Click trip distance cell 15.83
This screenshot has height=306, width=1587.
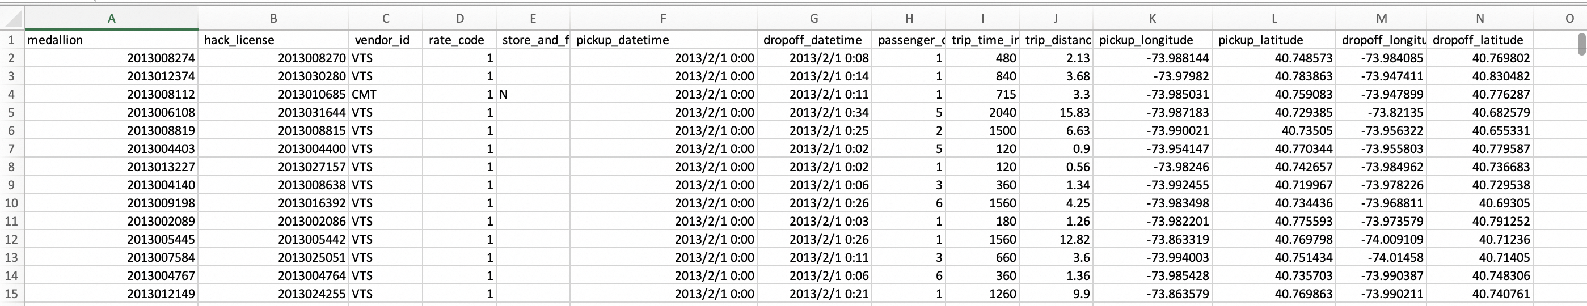point(1056,113)
